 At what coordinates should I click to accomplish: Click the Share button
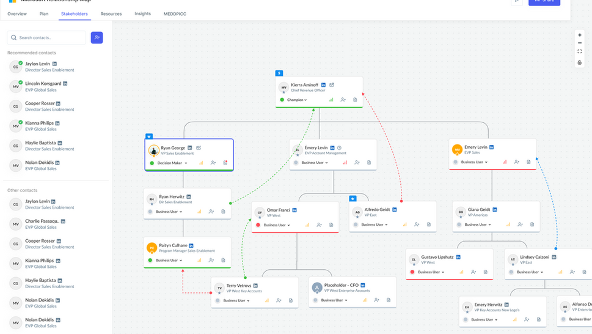click(544, 2)
